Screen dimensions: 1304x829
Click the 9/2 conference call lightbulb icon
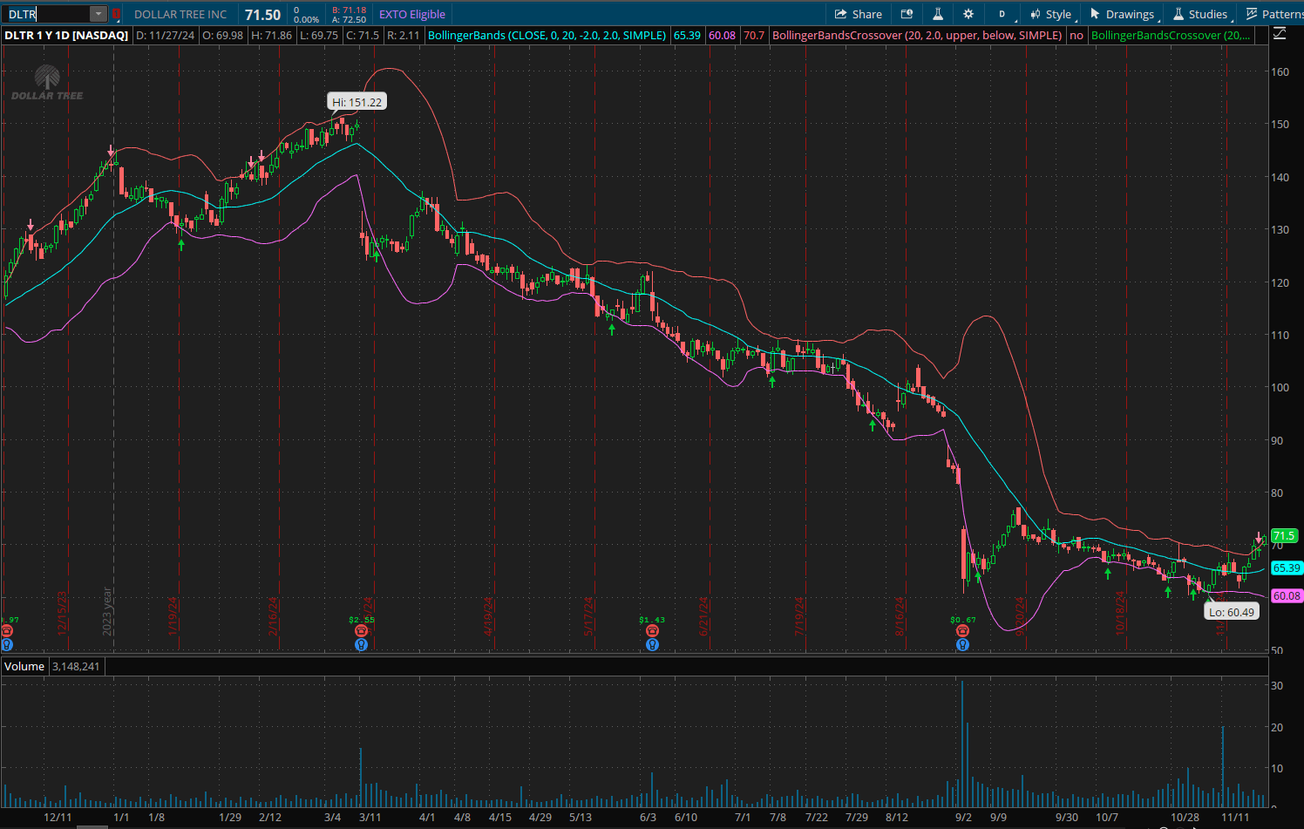(962, 645)
